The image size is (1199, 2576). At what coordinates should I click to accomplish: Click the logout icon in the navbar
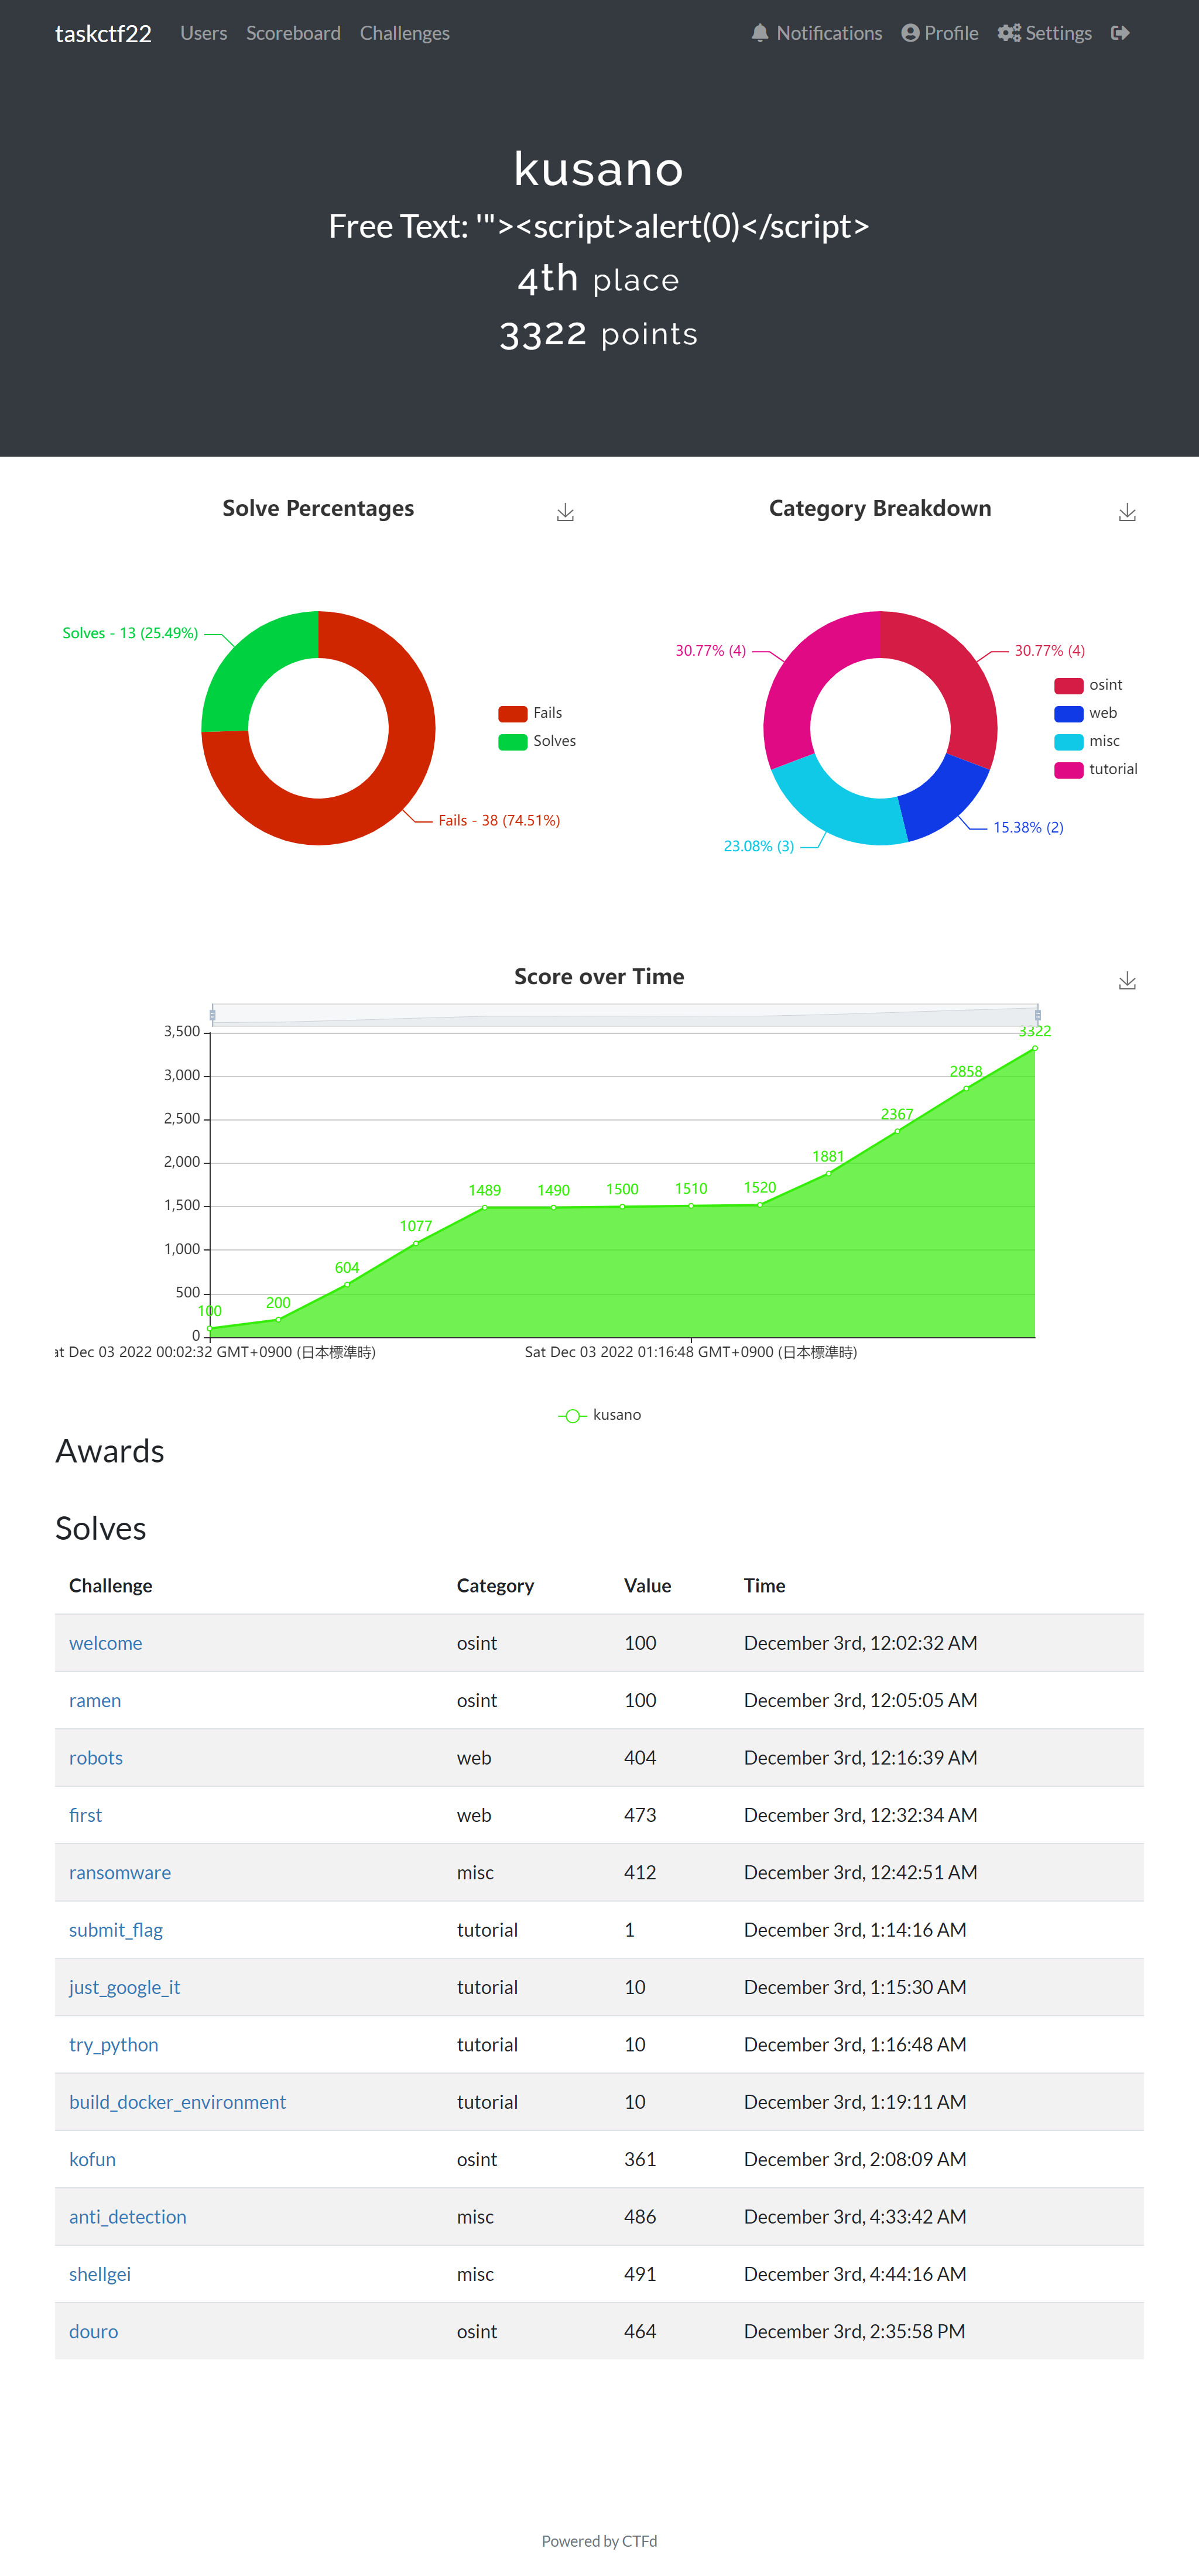coord(1121,32)
